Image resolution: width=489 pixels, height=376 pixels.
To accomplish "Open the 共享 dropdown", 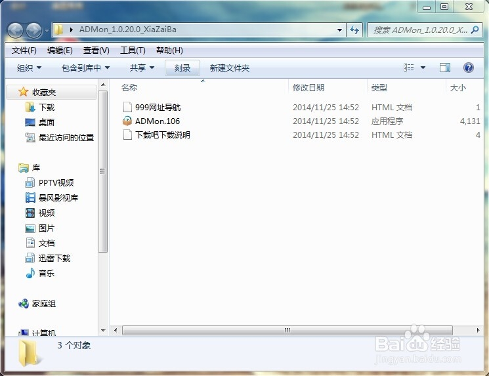I will coord(142,68).
